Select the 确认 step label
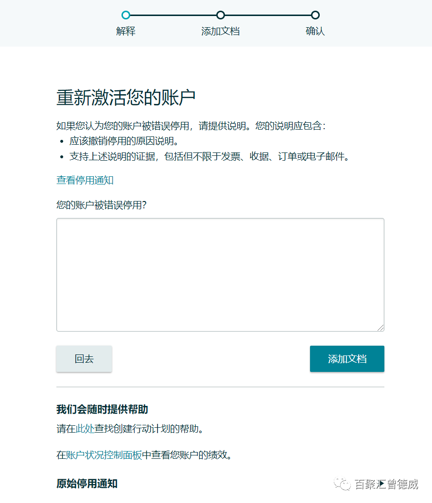The width and height of the screenshot is (432, 503). (x=315, y=31)
